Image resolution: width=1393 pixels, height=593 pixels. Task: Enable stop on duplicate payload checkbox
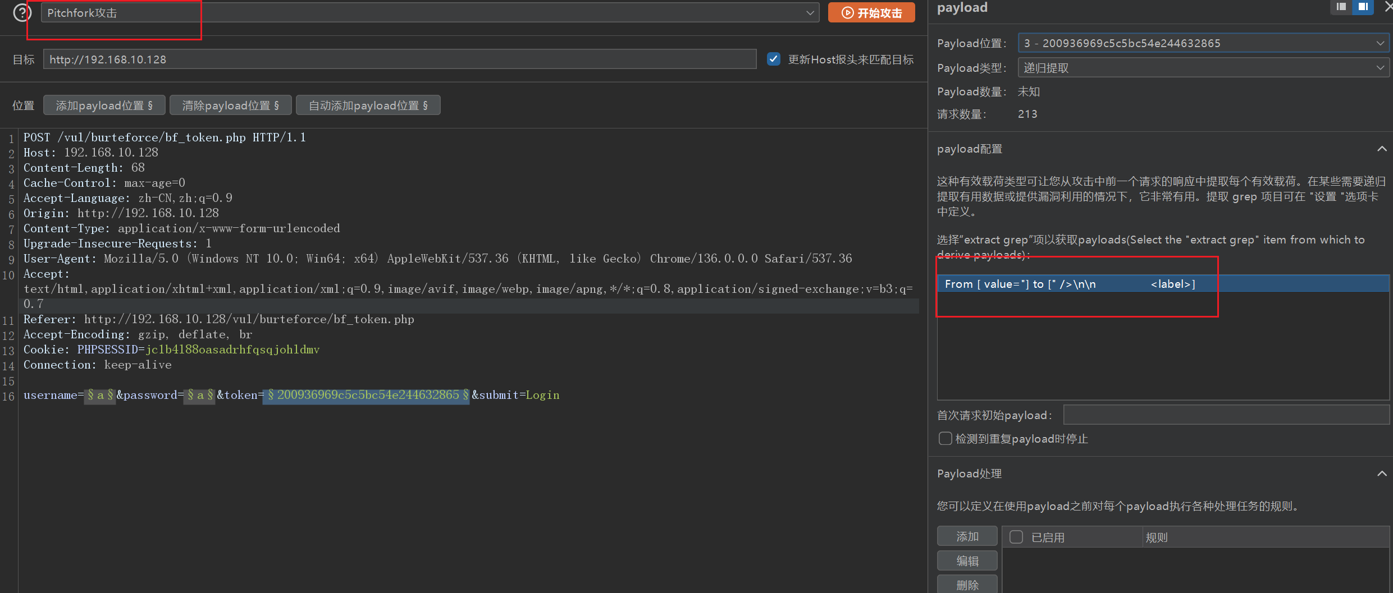click(x=946, y=439)
